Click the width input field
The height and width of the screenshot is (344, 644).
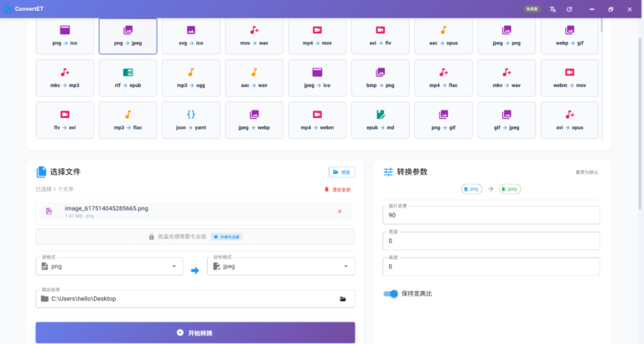point(491,241)
